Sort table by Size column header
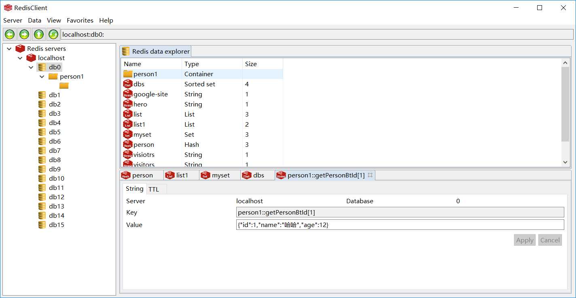 click(263, 64)
